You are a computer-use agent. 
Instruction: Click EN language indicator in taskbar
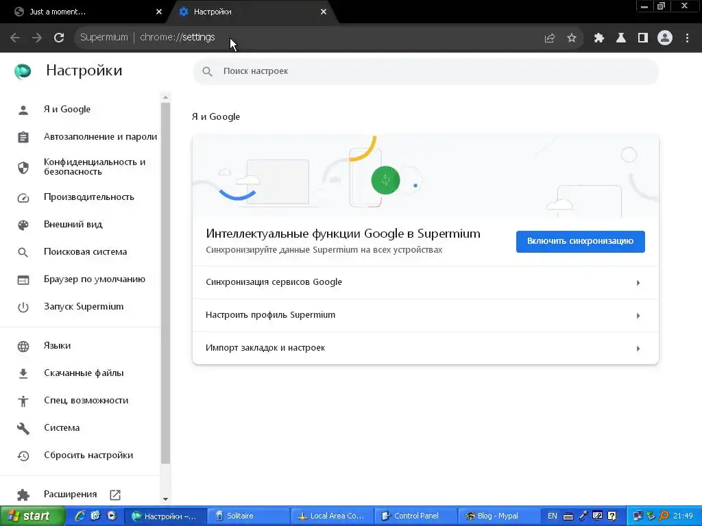(x=553, y=516)
